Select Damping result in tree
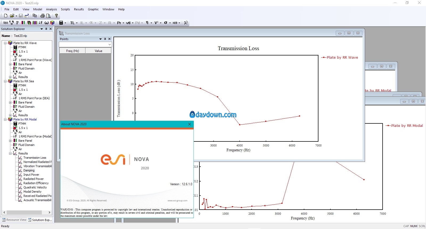Screen dimensions: 426x229 (x=29, y=170)
